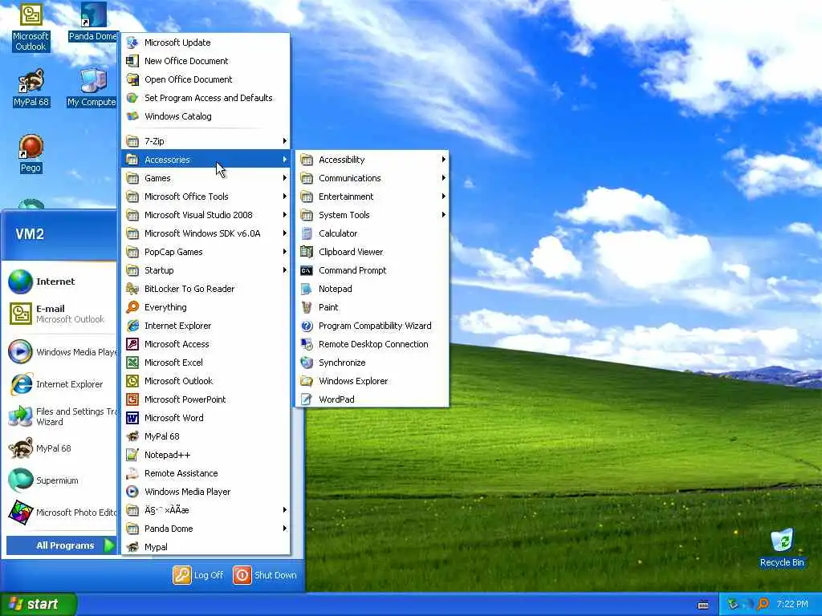Image resolution: width=822 pixels, height=616 pixels.
Task: Click the Synchronize icon
Action: click(x=307, y=363)
